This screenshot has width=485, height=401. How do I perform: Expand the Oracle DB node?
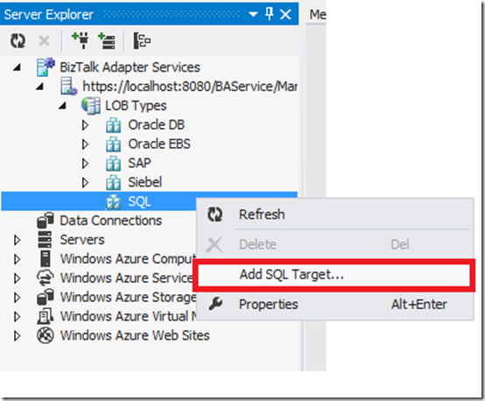(x=85, y=125)
